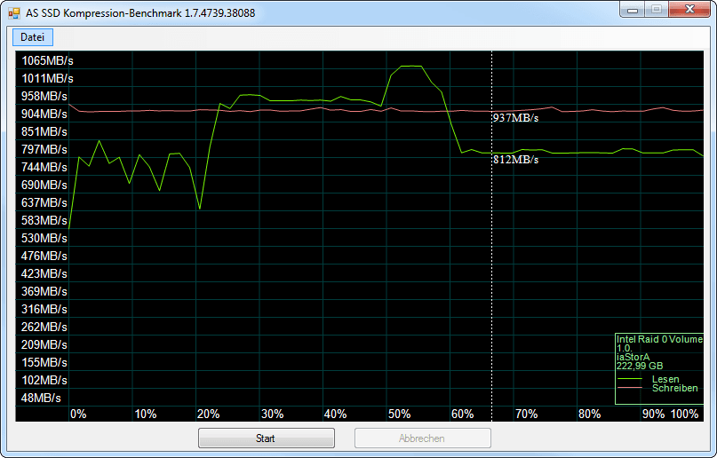717x458 pixels.
Task: Click the 423MB/s axis label
Action: (44, 274)
